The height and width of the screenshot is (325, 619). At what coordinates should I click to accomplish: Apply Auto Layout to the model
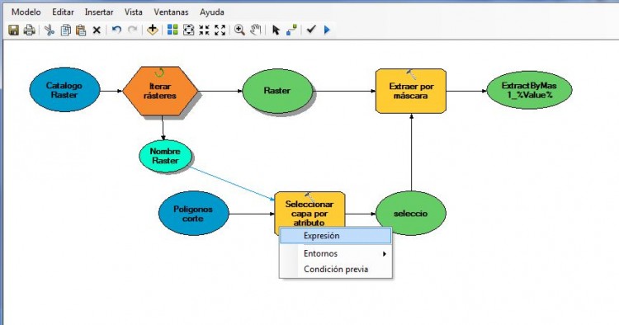(172, 30)
